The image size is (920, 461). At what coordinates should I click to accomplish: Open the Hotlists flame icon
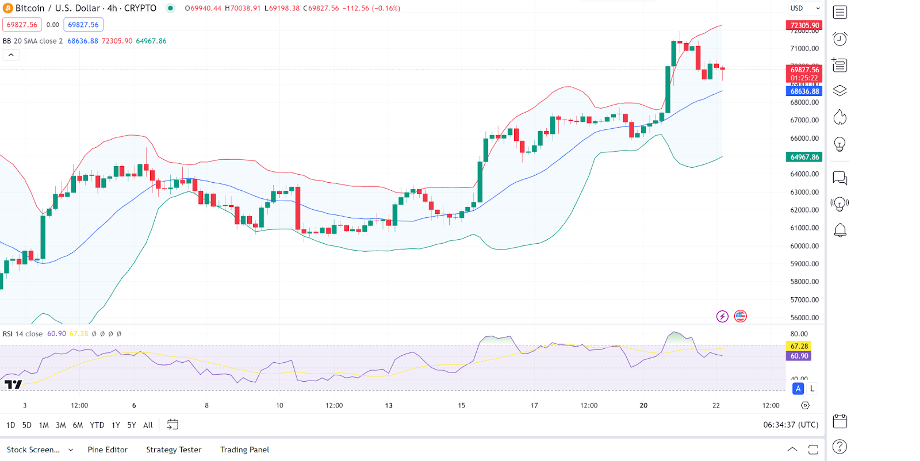[x=840, y=117]
